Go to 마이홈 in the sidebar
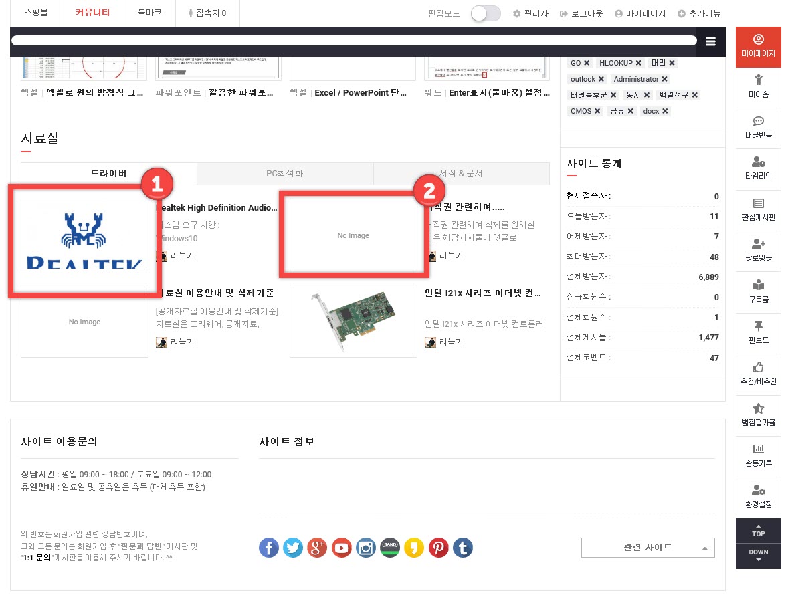Image resolution: width=796 pixels, height=595 pixels. pyautogui.click(x=758, y=87)
